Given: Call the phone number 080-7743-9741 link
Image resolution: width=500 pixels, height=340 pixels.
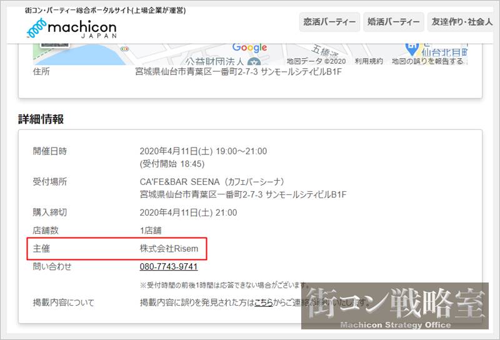Looking at the screenshot, I should pyautogui.click(x=169, y=267).
